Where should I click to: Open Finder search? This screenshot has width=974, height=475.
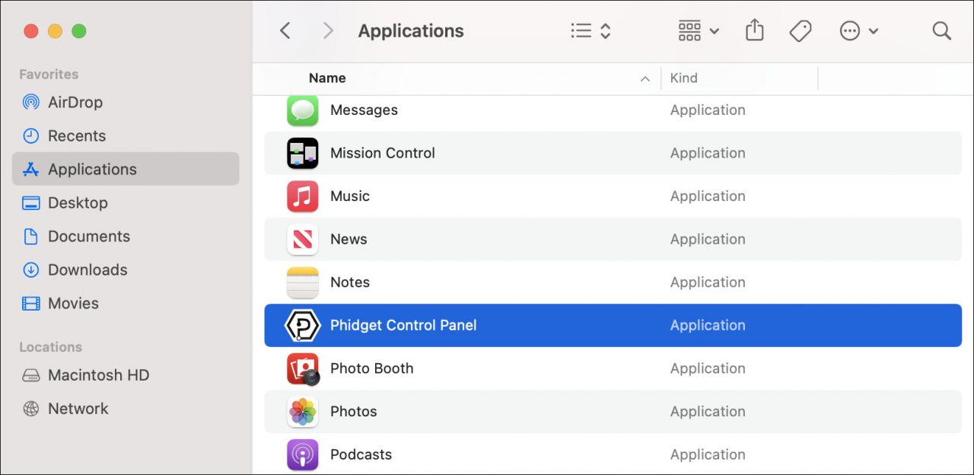tap(941, 31)
